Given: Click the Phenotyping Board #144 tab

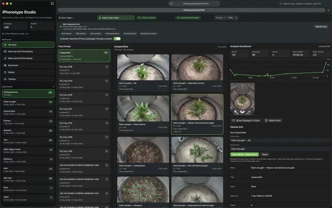Looking at the screenshot, I should [191, 10].
